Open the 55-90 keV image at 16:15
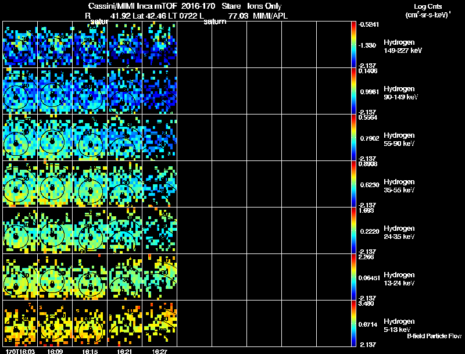The width and height of the screenshot is (465, 354). tap(90, 137)
